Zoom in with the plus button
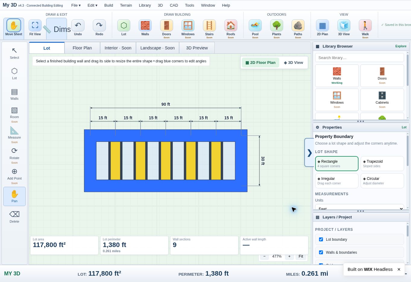Viewport: 411px width, 282px height. (x=289, y=256)
